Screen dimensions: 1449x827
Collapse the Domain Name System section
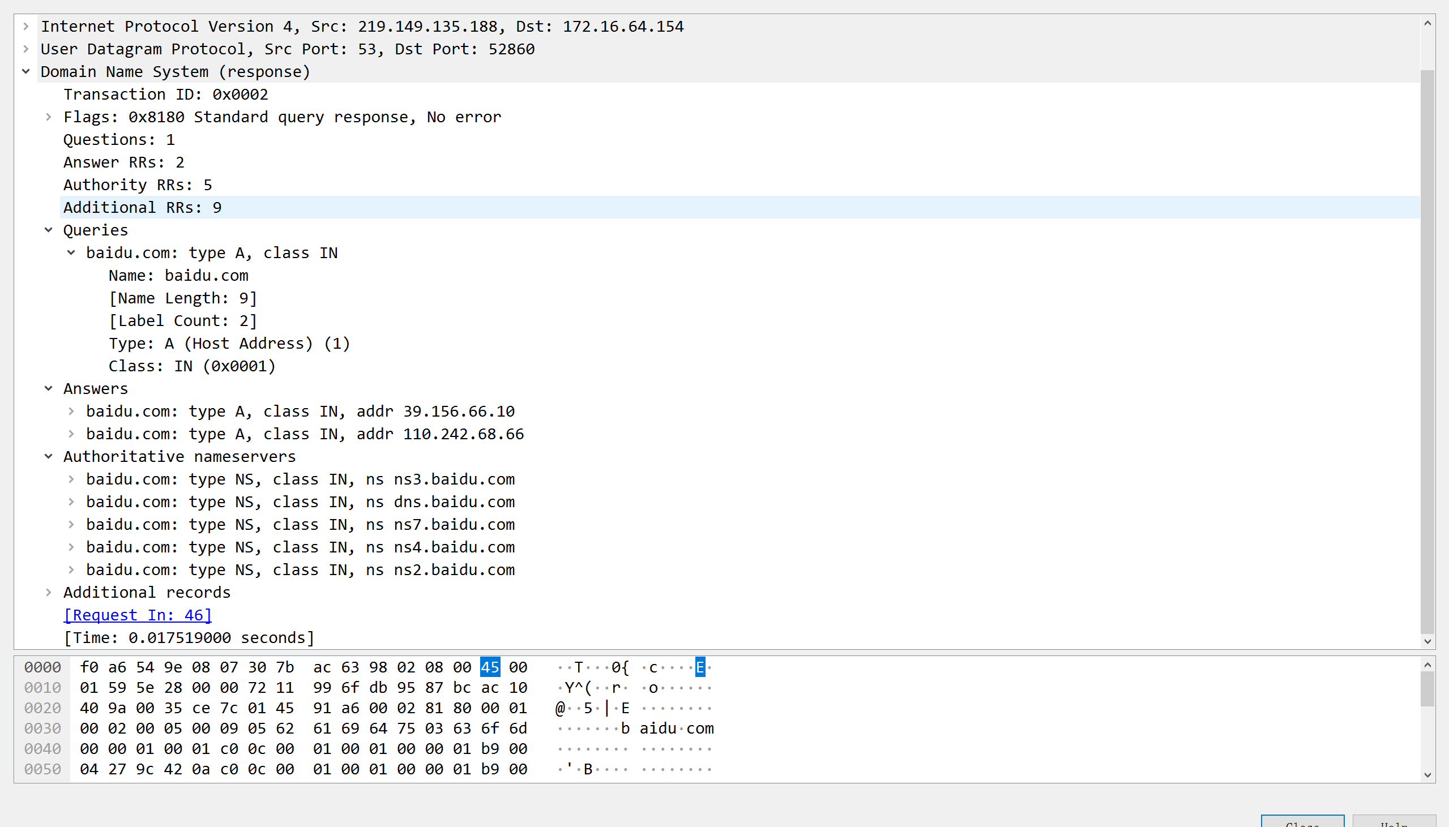point(26,71)
